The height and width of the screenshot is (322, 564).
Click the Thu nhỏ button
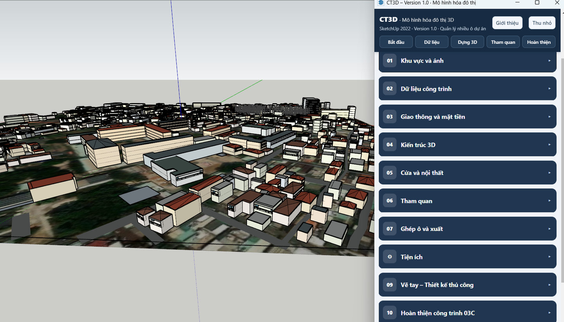542,23
